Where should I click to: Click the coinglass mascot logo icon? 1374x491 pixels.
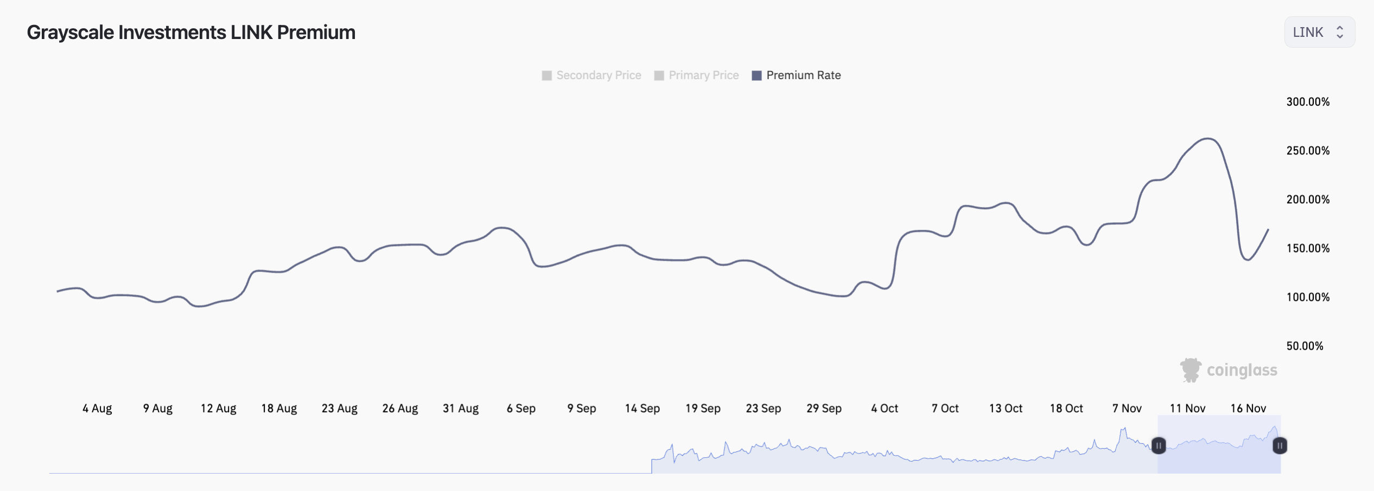1191,370
